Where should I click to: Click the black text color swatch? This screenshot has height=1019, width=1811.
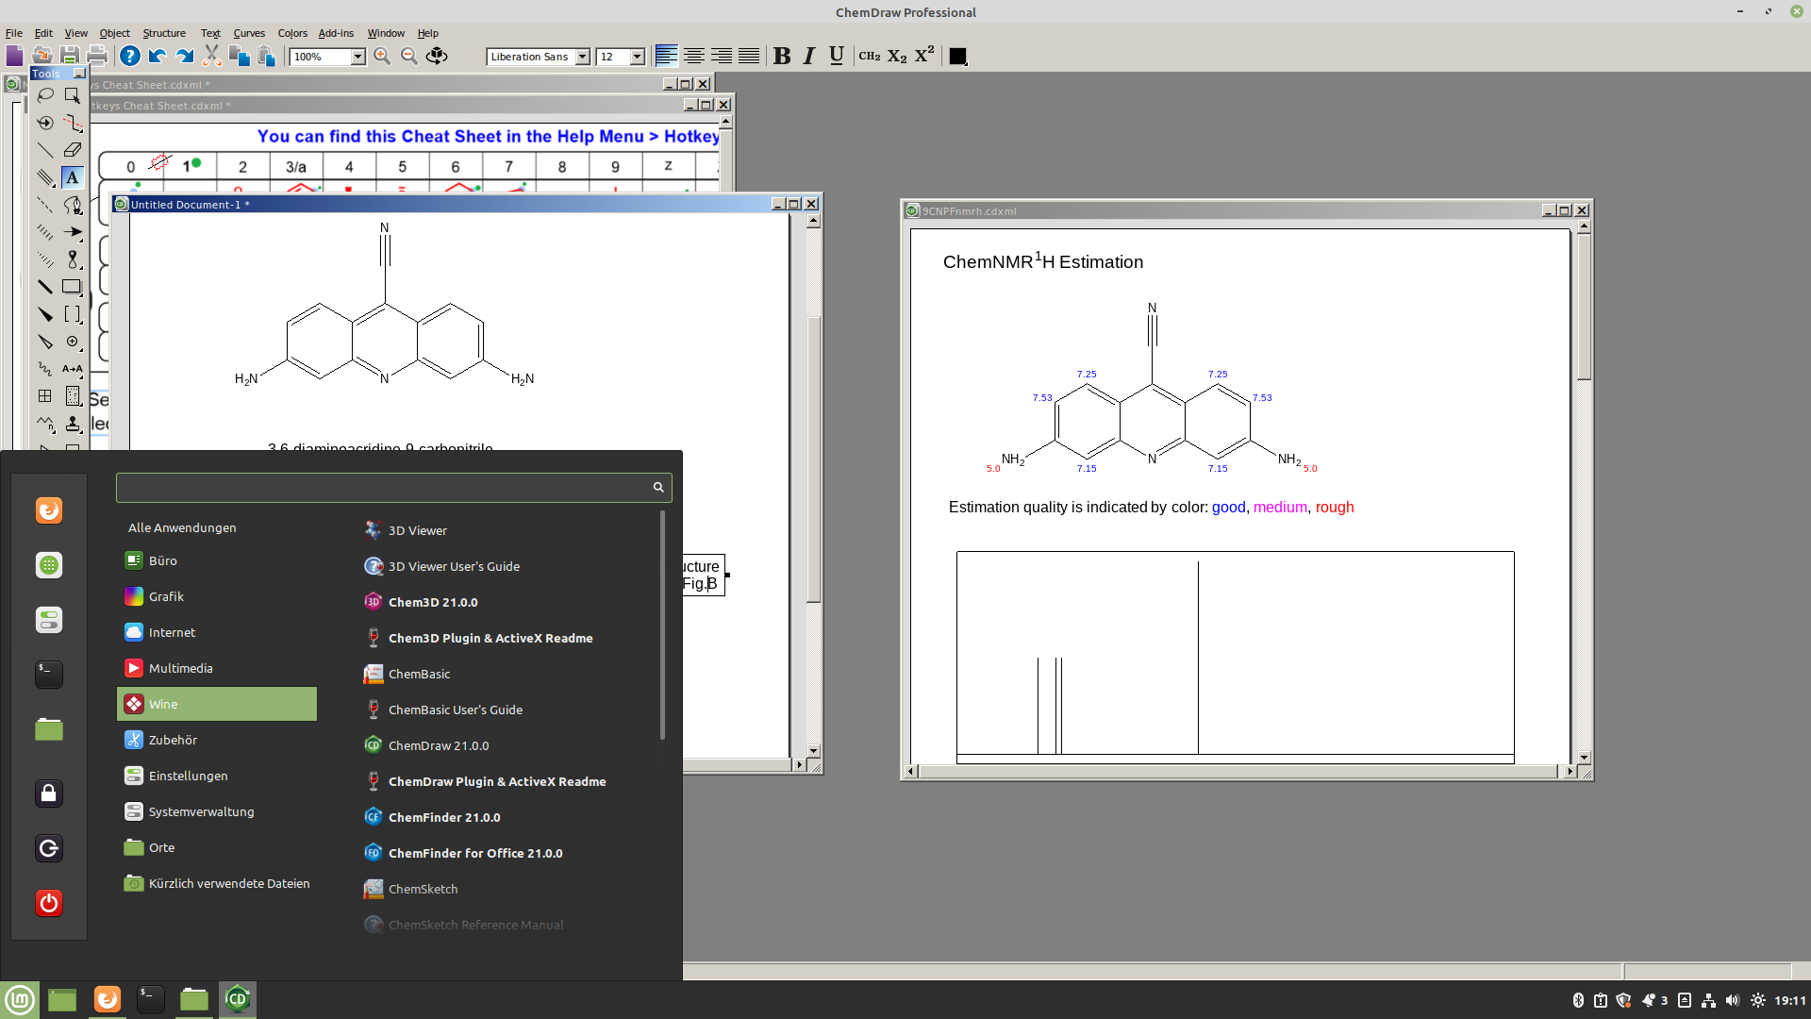pos(958,57)
